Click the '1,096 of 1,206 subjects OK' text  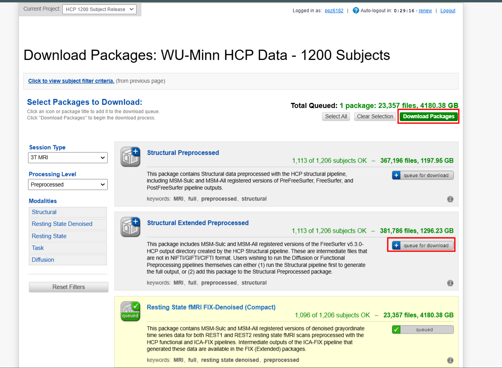point(332,315)
